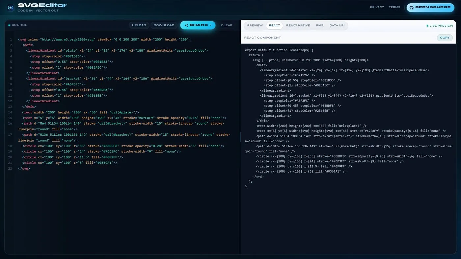Click the React Component heading

[262, 38]
